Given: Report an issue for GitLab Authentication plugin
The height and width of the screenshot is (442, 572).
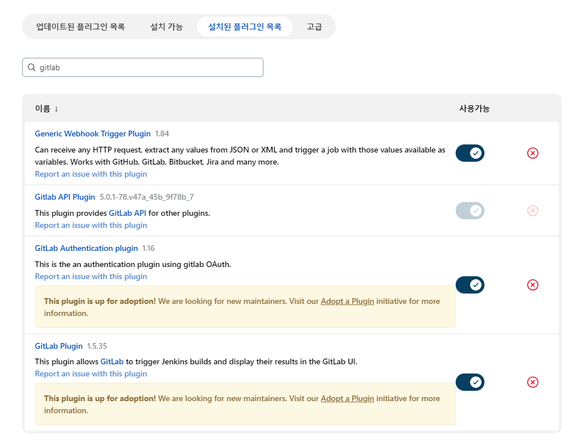Looking at the screenshot, I should tap(91, 277).
